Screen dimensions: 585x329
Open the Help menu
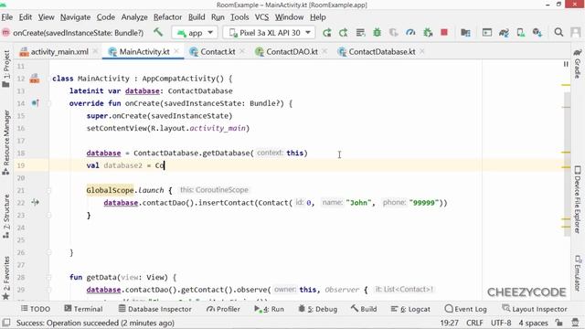pos(318,17)
